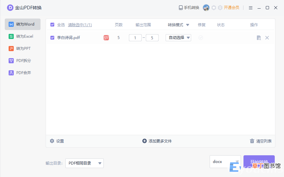284x177 pixels.
Task: Uncheck 李白诗词.pdf file checkbox
Action: click(52, 38)
